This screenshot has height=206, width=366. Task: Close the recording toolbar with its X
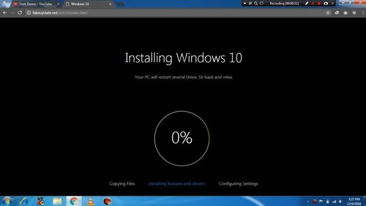tap(333, 3)
